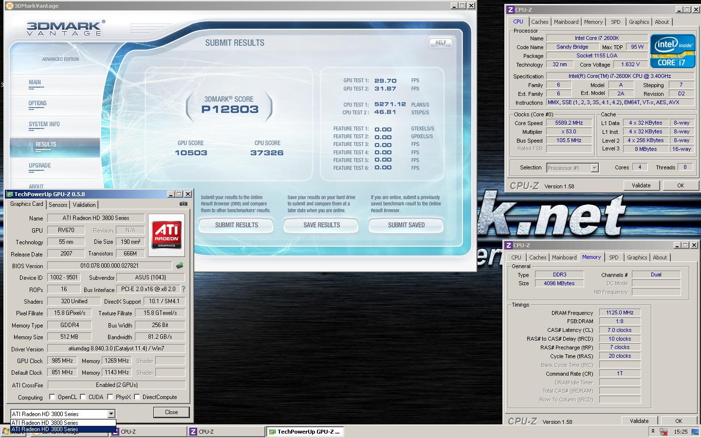Click the Core Speed value 5589.2 MHz

point(569,123)
